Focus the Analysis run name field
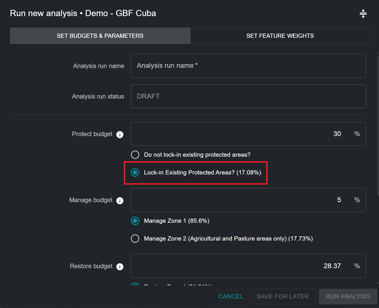Image resolution: width=379 pixels, height=308 pixels. tap(248, 66)
